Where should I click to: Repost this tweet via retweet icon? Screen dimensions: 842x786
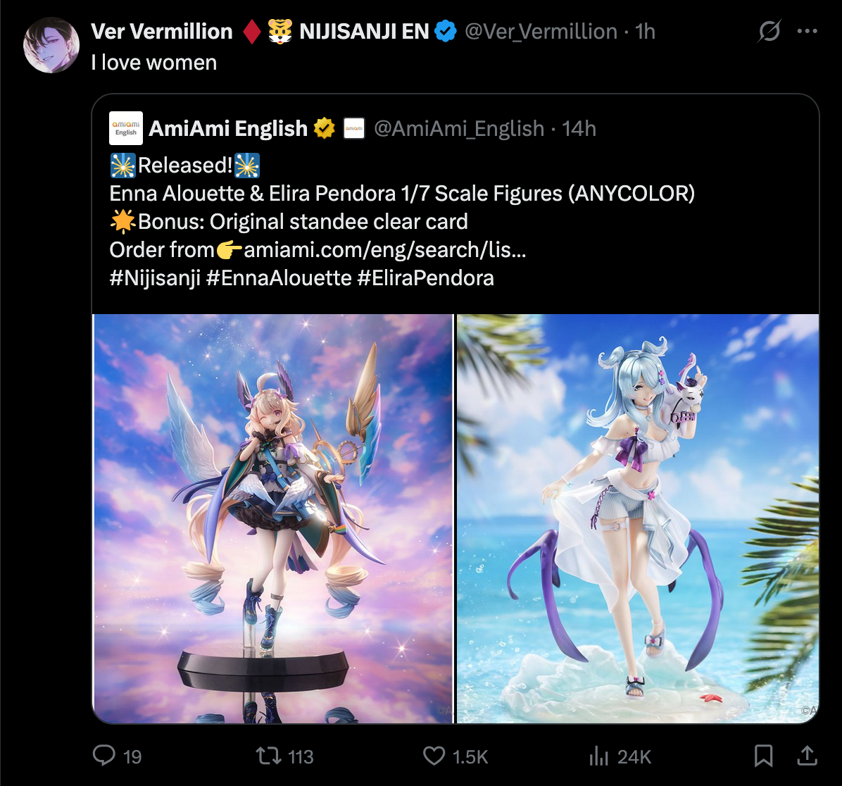(x=268, y=756)
